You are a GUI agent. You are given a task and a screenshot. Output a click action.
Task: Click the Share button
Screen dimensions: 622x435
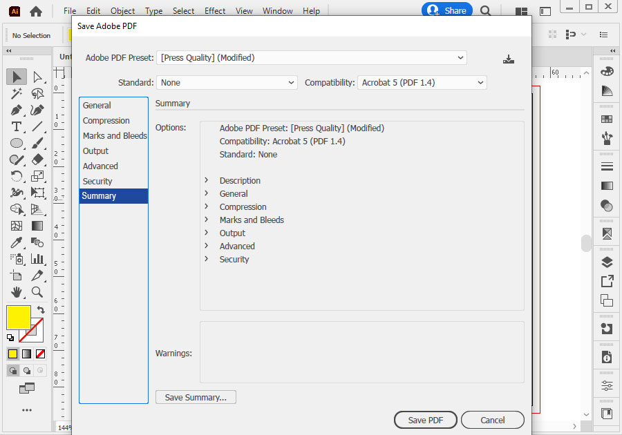[447, 10]
